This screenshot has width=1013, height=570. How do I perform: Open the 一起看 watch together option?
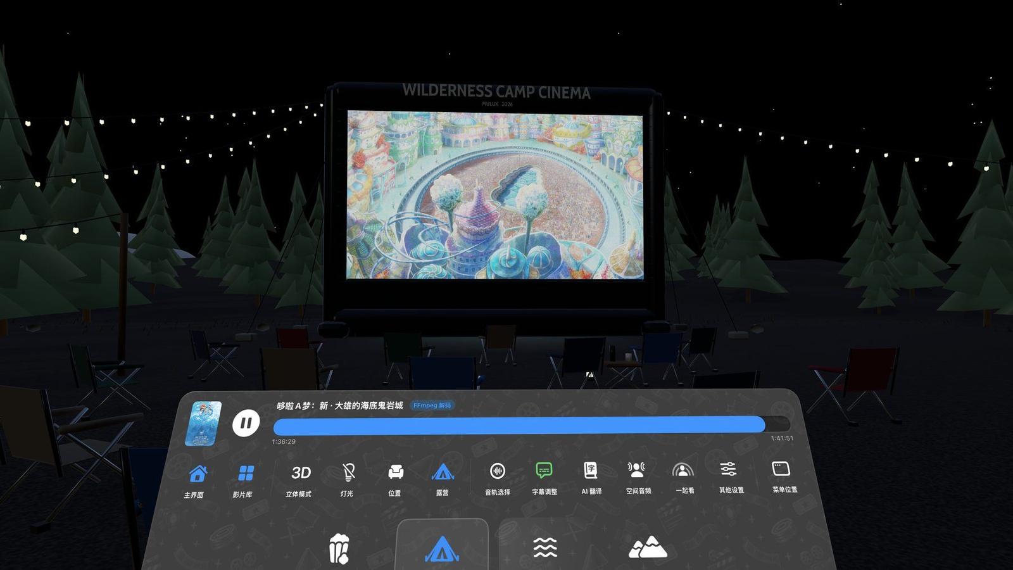(684, 477)
